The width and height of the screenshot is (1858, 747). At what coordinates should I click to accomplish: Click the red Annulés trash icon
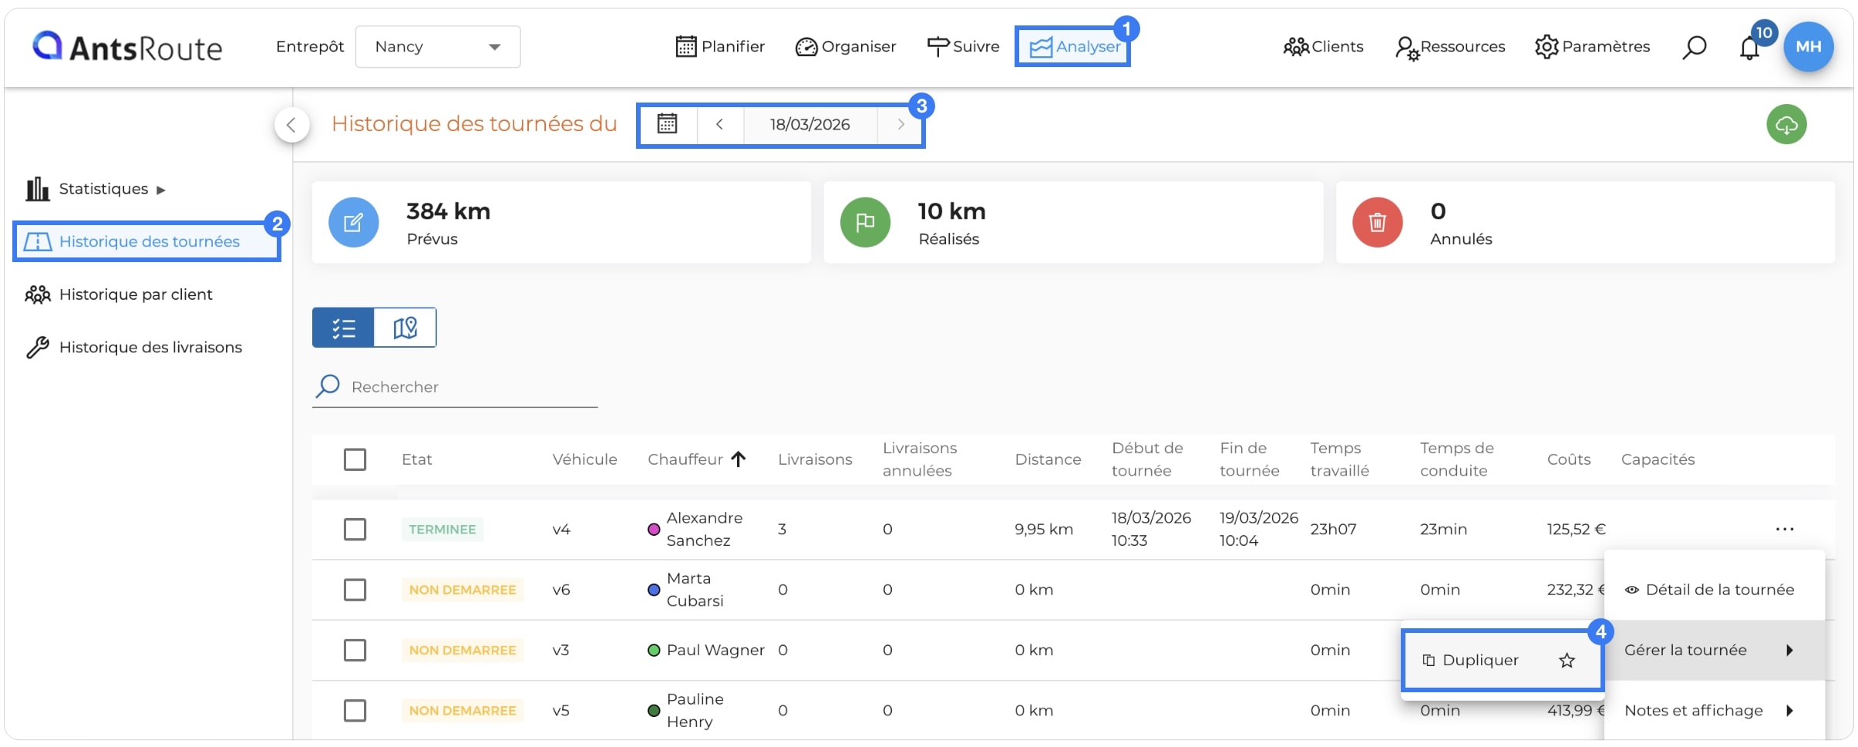click(1377, 223)
